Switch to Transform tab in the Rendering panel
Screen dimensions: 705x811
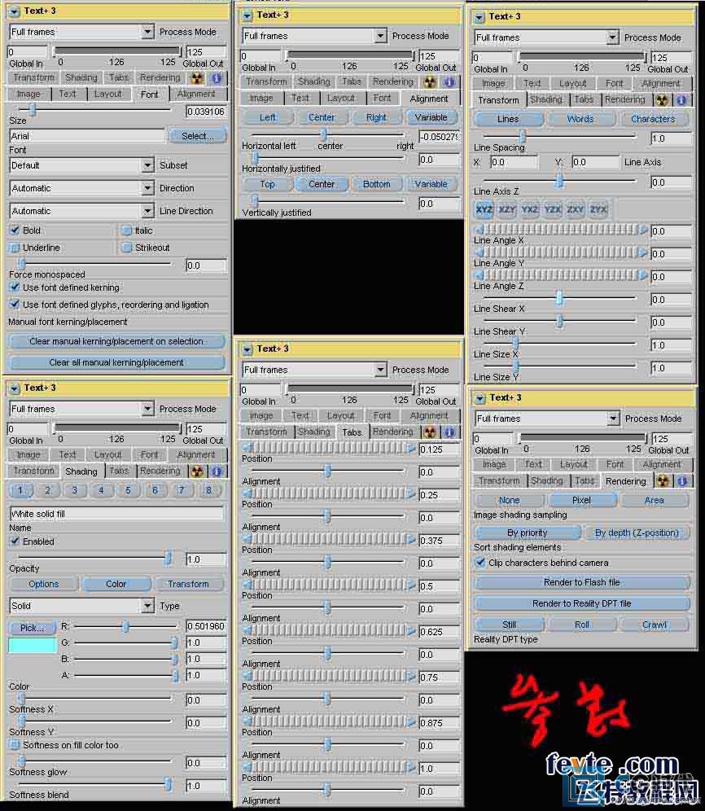[499, 480]
